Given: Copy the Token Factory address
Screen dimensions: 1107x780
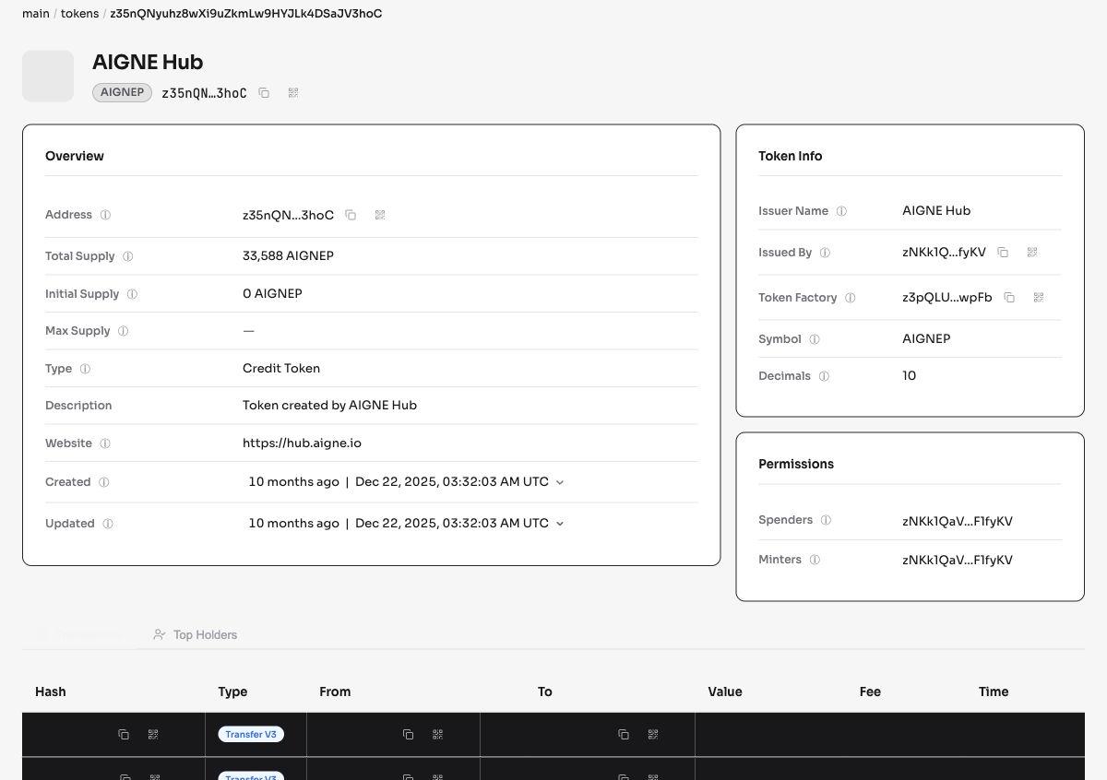Looking at the screenshot, I should click(x=1009, y=298).
